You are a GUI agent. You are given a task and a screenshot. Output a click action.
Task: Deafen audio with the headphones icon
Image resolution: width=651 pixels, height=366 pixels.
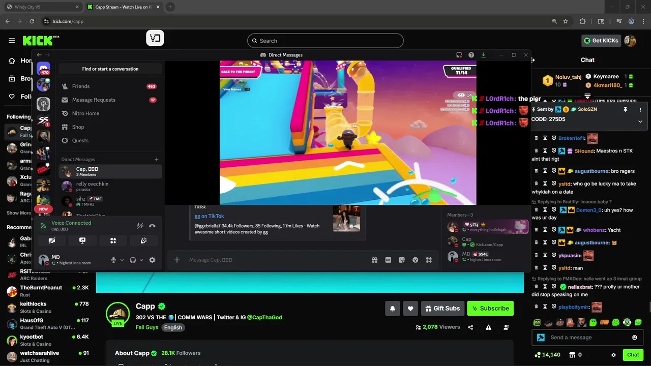coord(133,260)
